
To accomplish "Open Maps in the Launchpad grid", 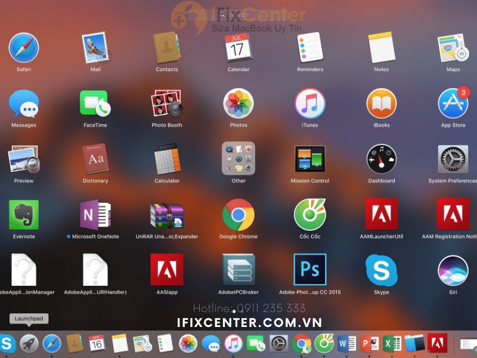I will point(453,48).
